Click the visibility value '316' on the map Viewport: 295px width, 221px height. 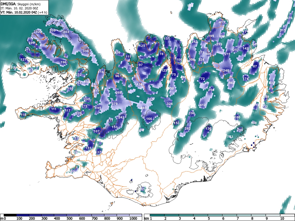coord(101,72)
